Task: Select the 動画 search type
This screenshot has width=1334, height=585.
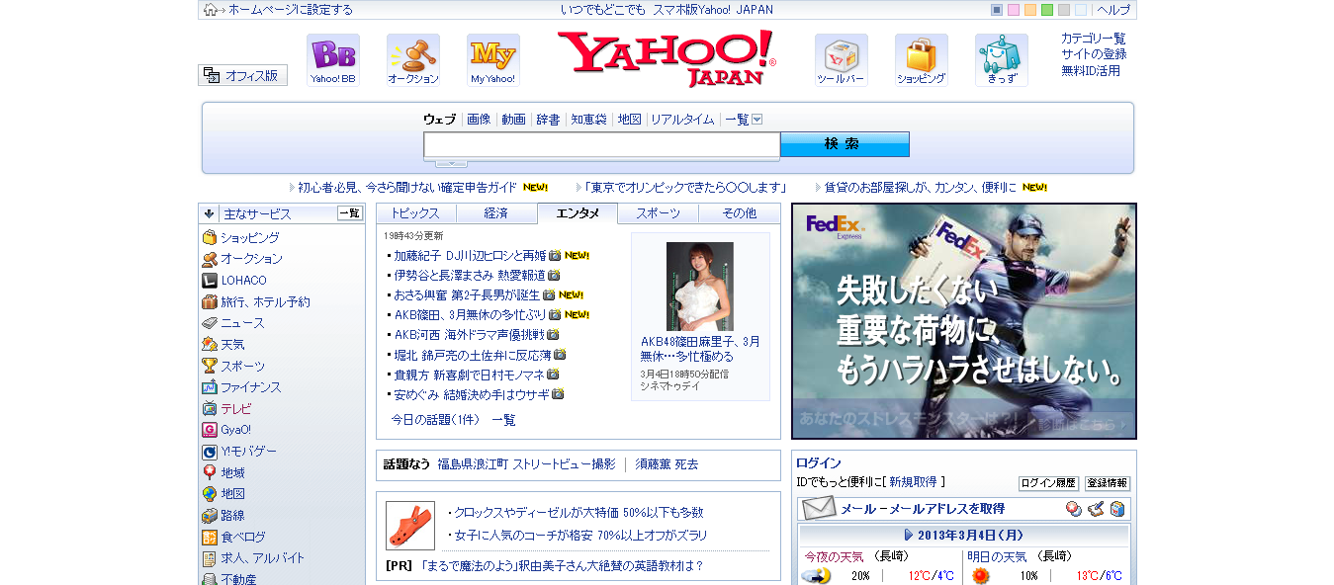Action: (513, 120)
